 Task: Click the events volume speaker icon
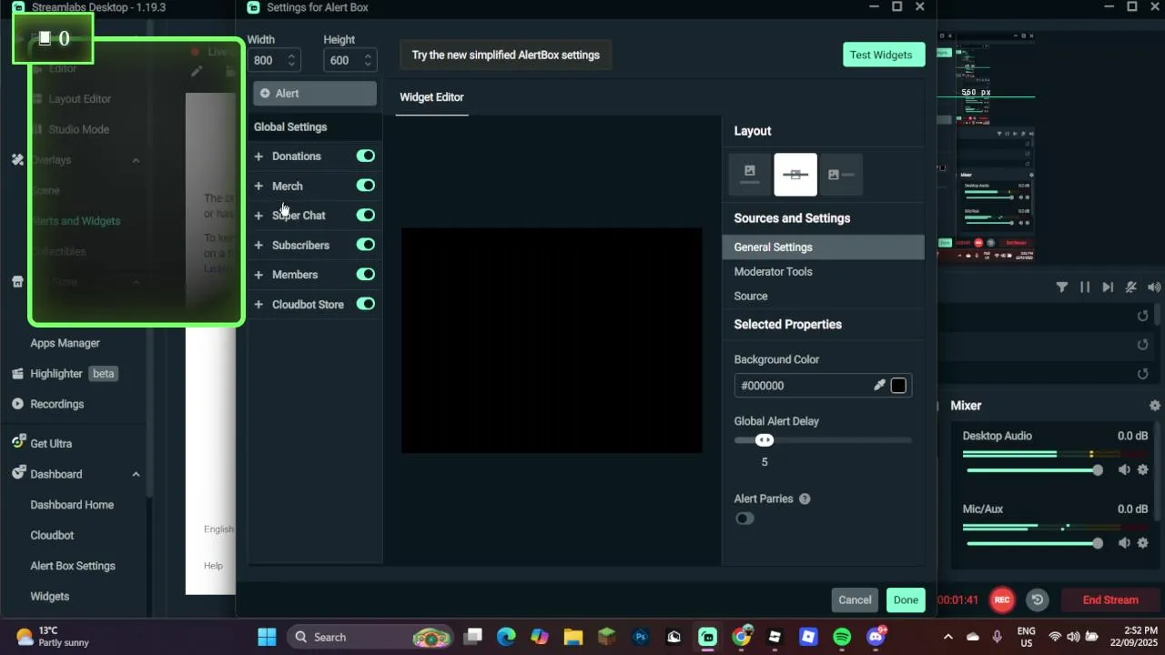click(x=1154, y=287)
